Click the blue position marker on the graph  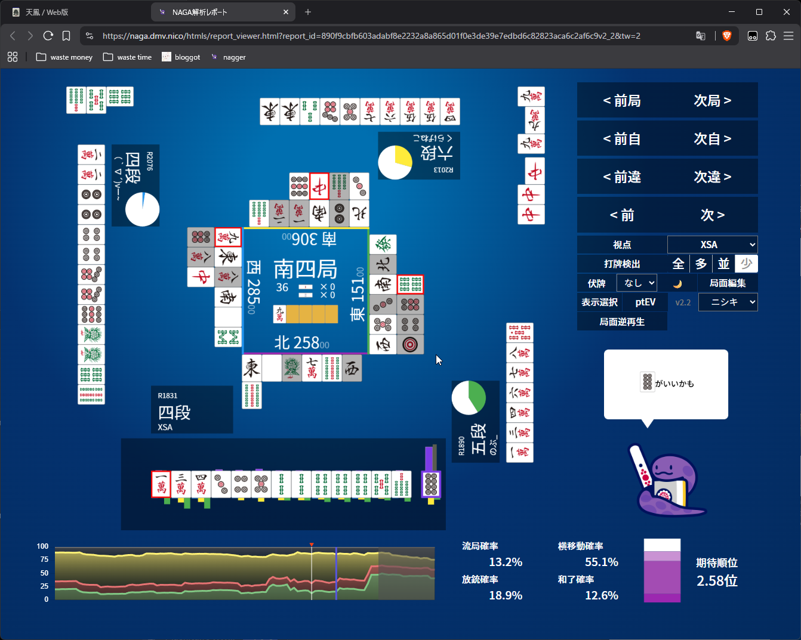click(x=336, y=574)
